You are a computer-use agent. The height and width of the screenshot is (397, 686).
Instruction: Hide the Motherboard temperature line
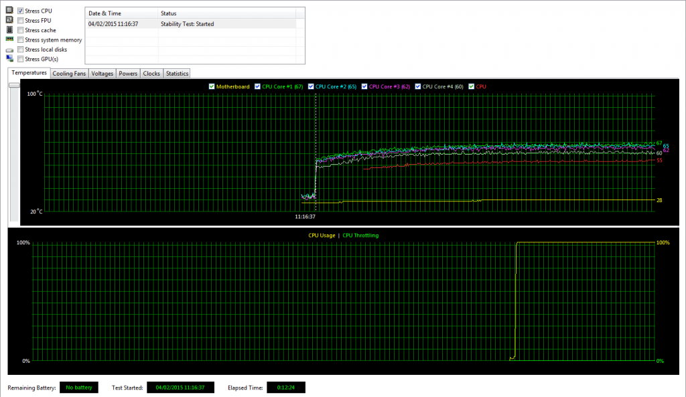point(212,86)
